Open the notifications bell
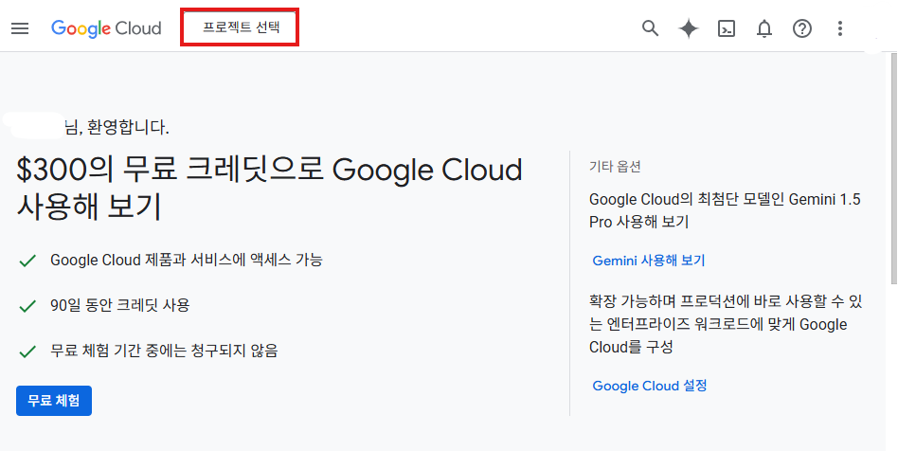 (764, 28)
